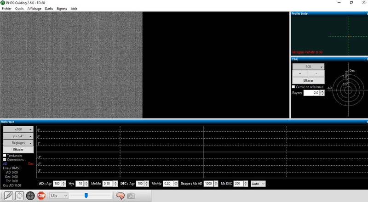
Task: Click the Mx DEC spinner arrows
Action: [x=246, y=184]
